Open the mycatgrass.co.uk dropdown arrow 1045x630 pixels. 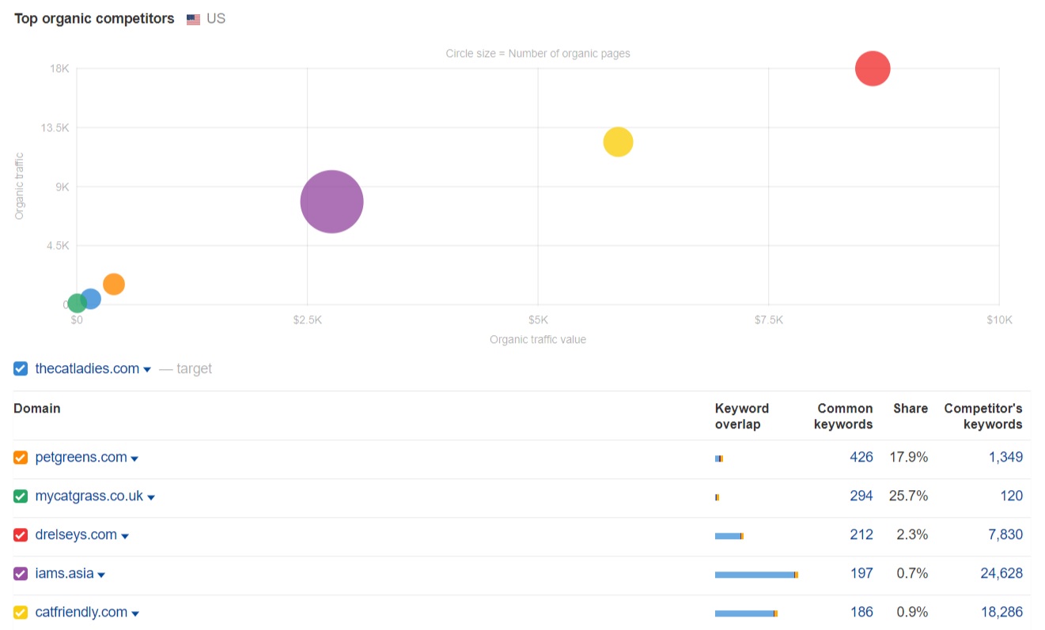(151, 498)
